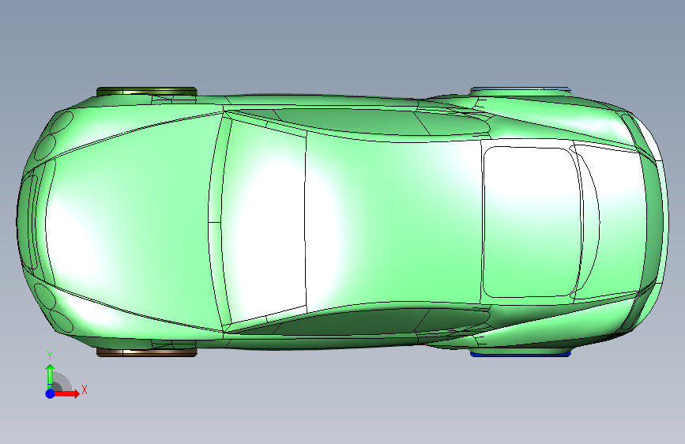This screenshot has width=685, height=444.
Task: Click the blue Z axis ball at triad origin
Action: click(x=51, y=393)
